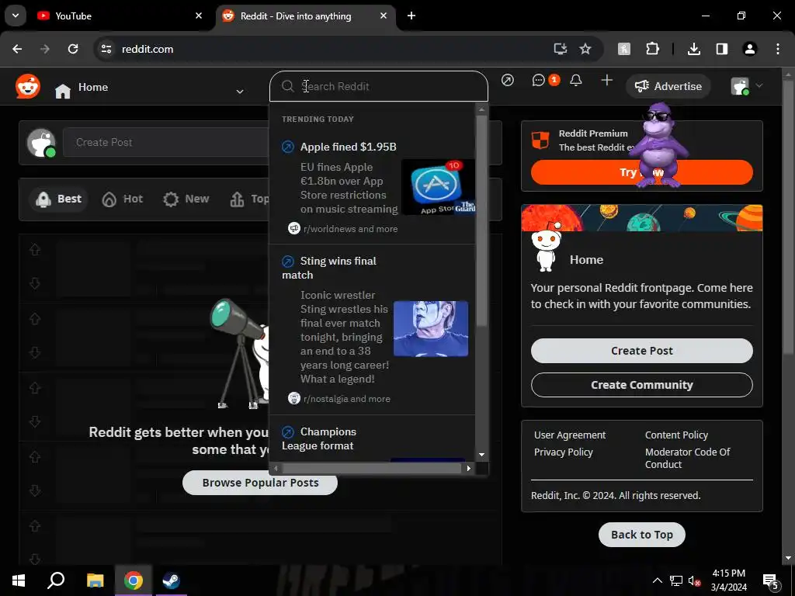Open the Popular arrow icon in header
The image size is (795, 596).
click(x=508, y=80)
